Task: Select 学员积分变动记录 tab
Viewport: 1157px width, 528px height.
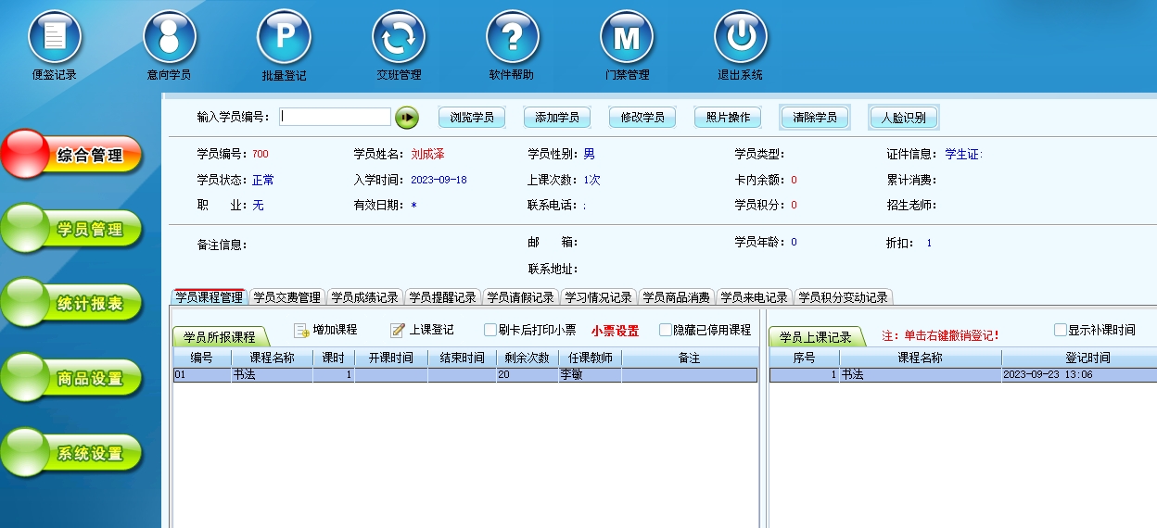Action: [843, 297]
